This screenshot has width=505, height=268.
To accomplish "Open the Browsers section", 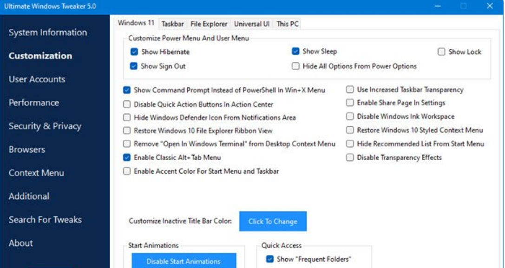I will click(27, 150).
